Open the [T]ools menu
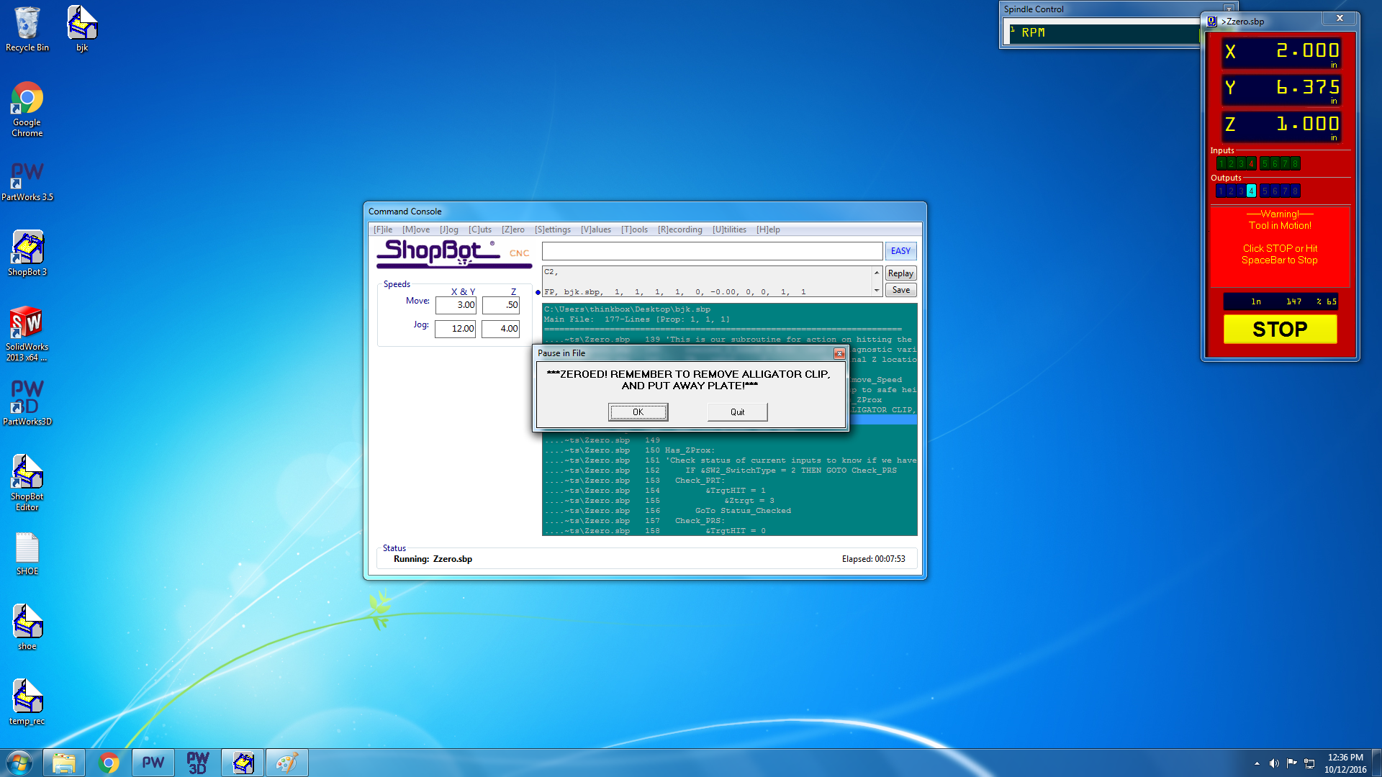Viewport: 1382px width, 777px height. [635, 230]
